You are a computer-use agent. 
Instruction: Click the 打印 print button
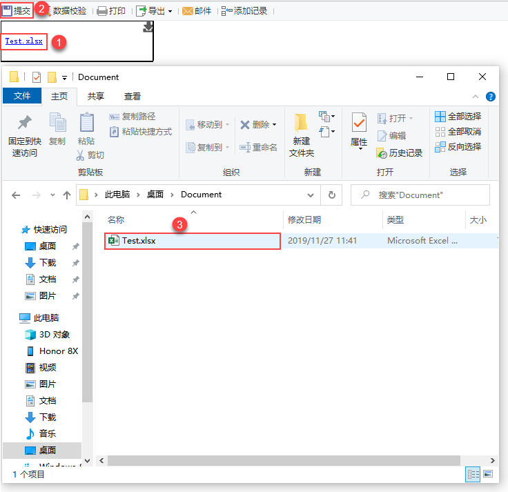[111, 11]
